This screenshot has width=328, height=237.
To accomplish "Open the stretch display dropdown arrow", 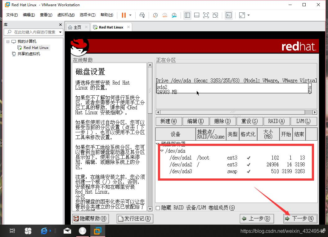I will point(249,15).
